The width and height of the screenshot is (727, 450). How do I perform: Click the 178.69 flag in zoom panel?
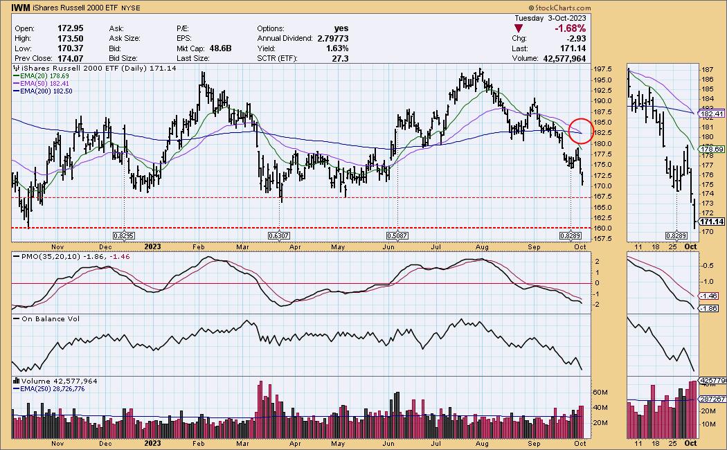pyautogui.click(x=712, y=149)
